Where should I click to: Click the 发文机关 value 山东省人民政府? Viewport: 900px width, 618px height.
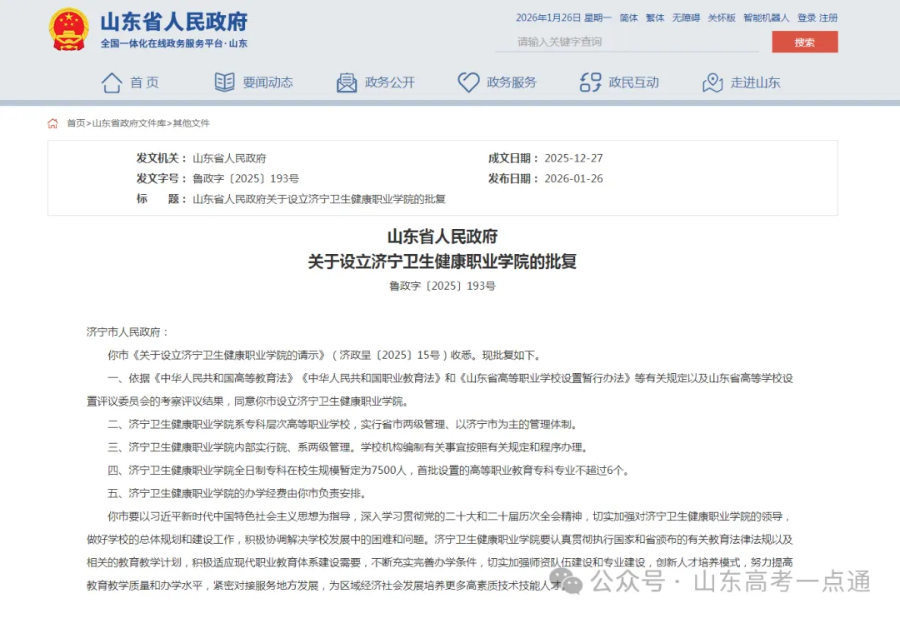230,158
